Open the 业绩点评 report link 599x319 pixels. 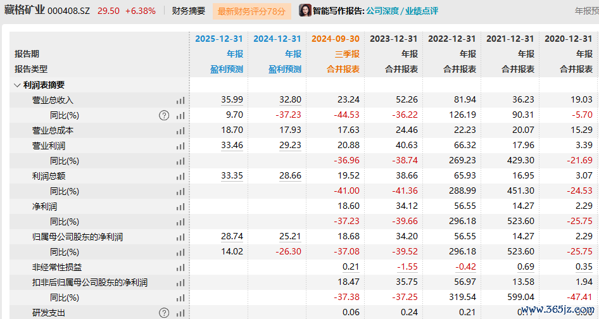coord(421,11)
